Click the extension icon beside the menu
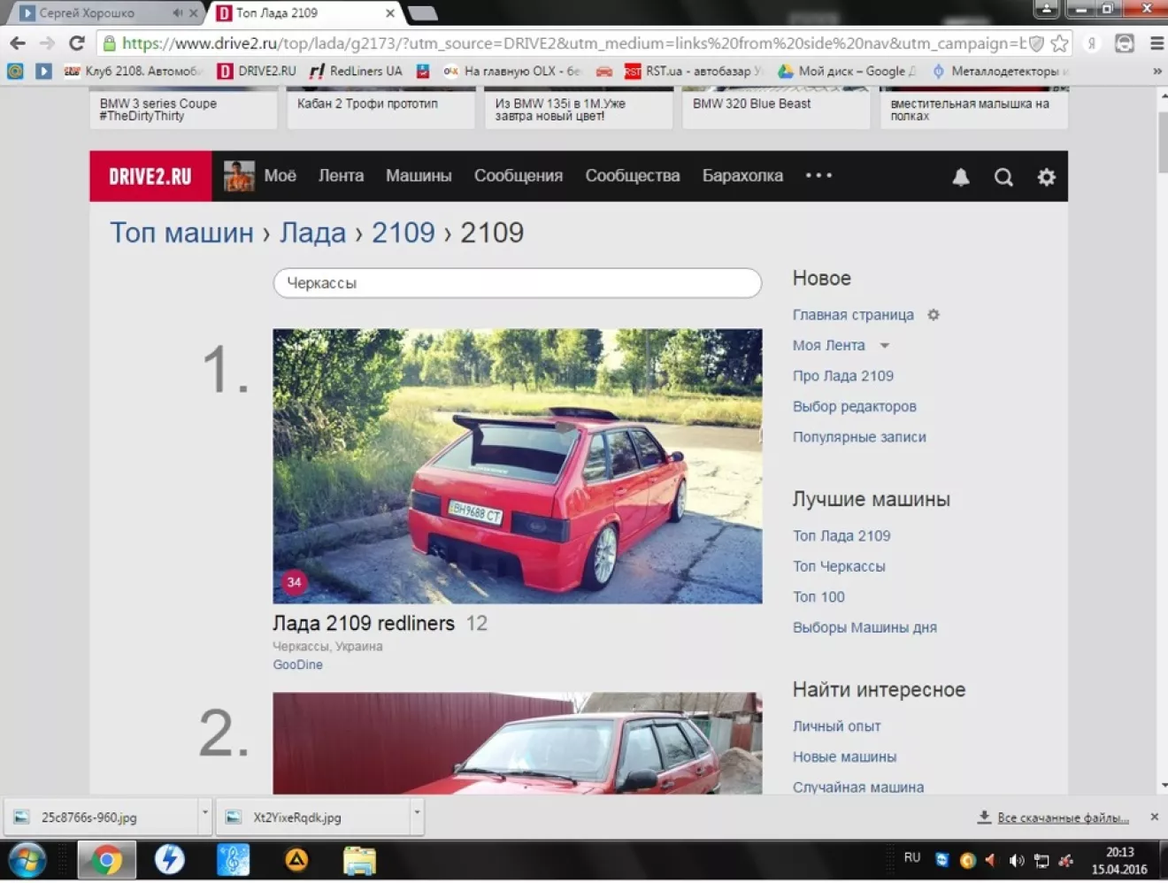 1125,42
